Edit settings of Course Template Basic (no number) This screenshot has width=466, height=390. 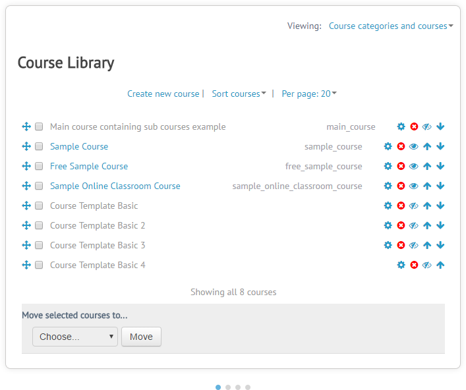pos(388,206)
